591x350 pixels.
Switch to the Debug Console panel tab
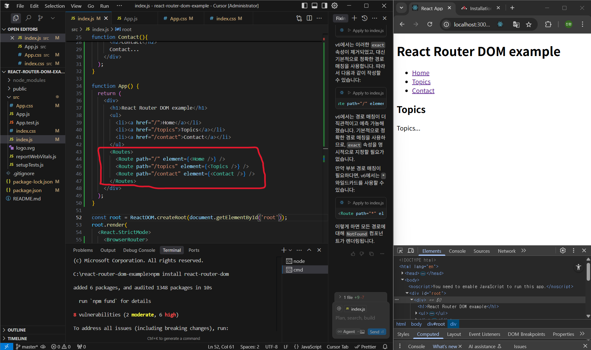(139, 250)
